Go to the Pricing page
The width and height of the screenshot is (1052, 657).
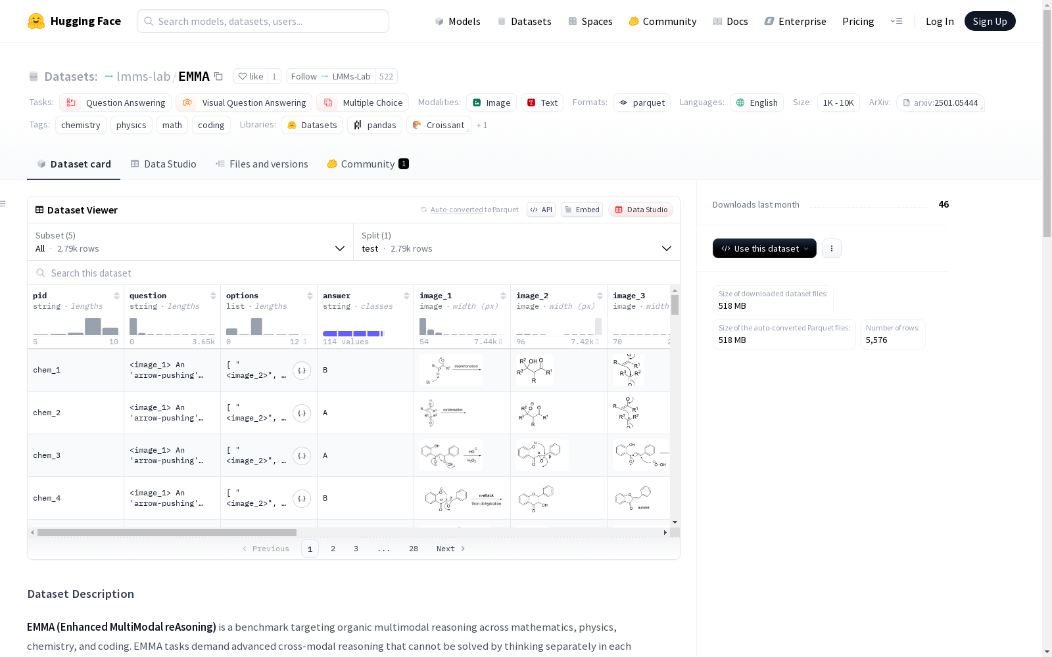coord(858,21)
